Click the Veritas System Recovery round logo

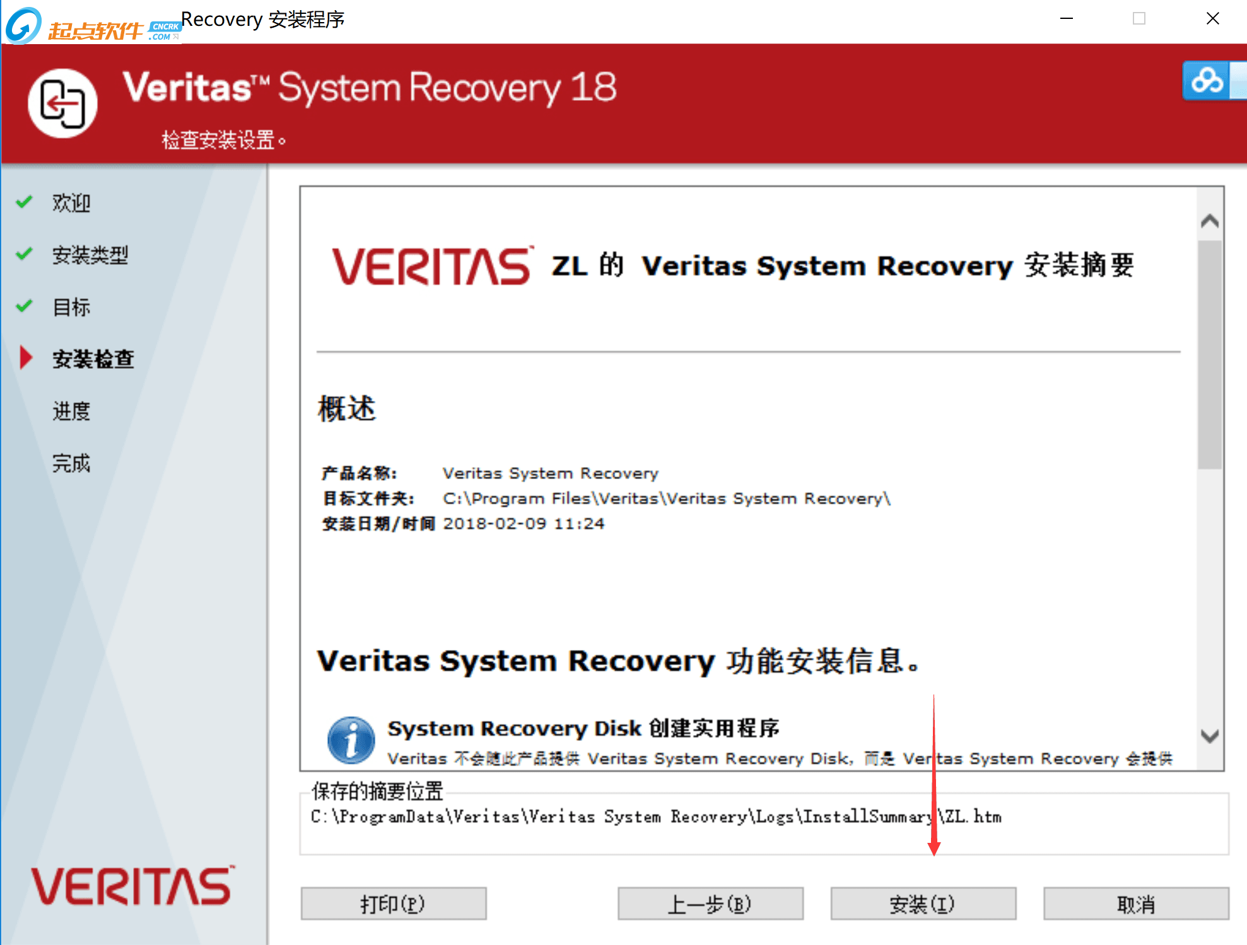pyautogui.click(x=62, y=103)
